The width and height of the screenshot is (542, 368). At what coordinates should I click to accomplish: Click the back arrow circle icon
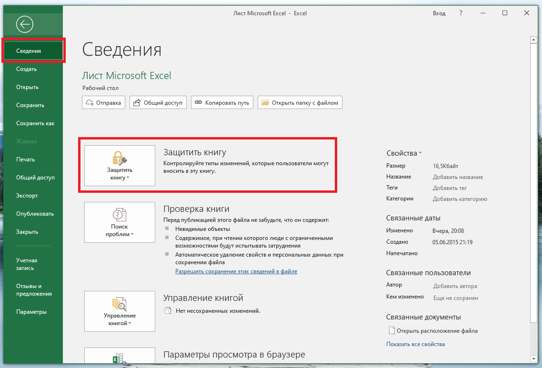[25, 24]
